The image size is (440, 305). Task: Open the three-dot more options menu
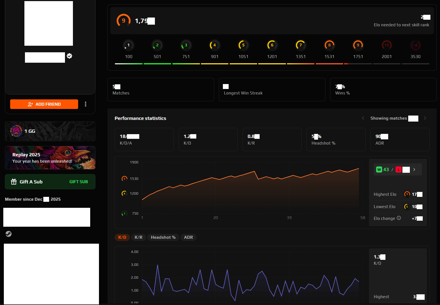[x=86, y=104]
